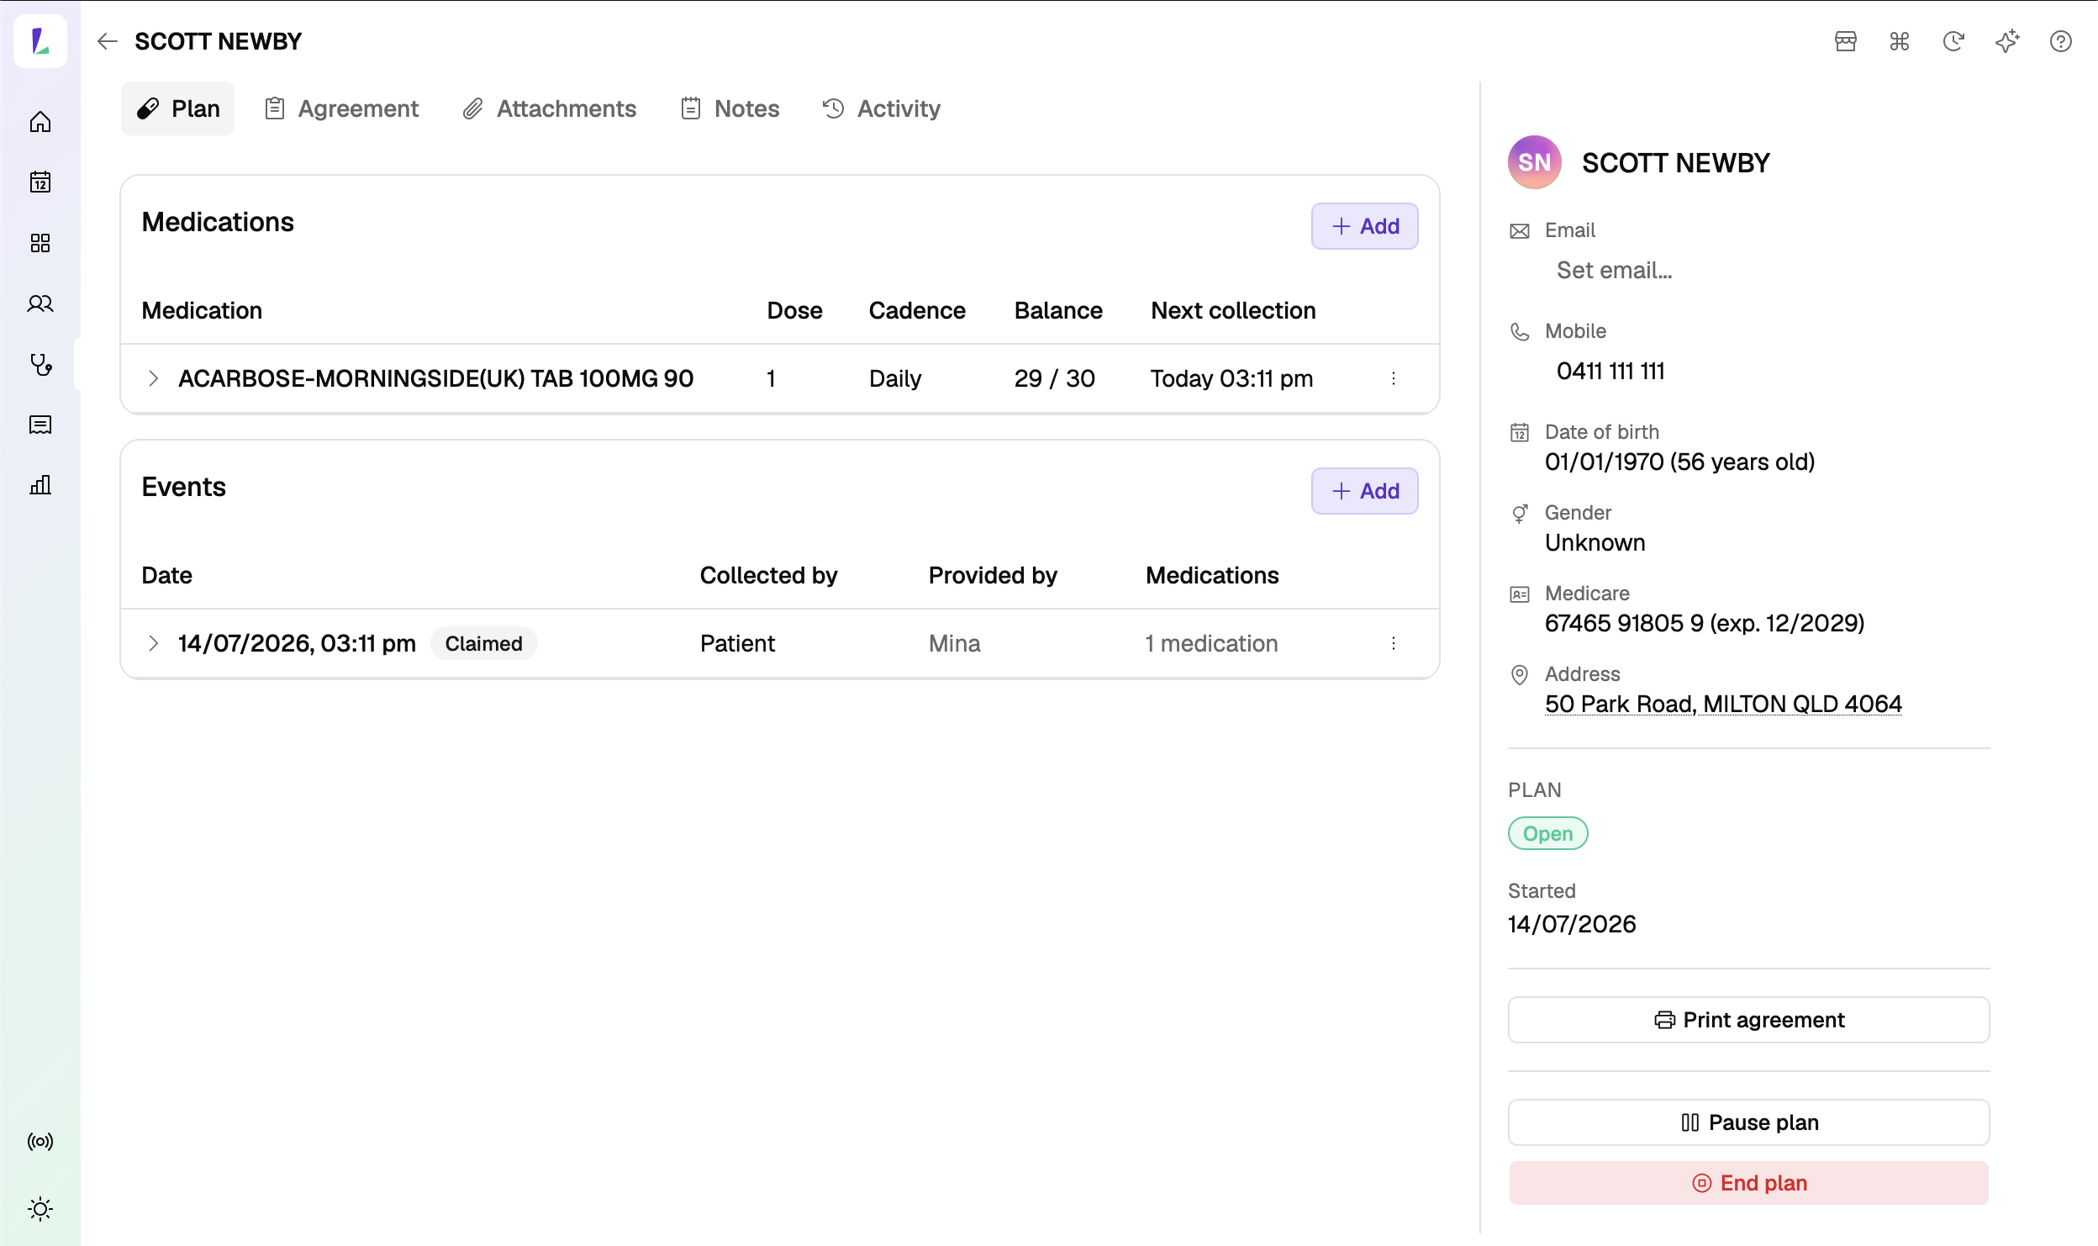The height and width of the screenshot is (1246, 2098).
Task: Open the medication row options menu
Action: tap(1394, 378)
